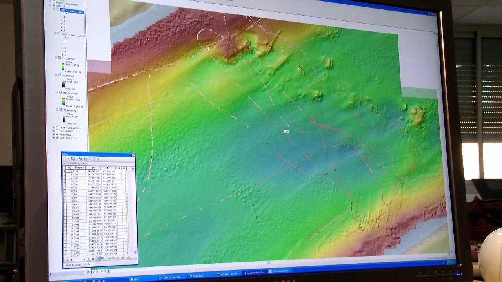The width and height of the screenshot is (502, 282).
Task: Click Select By Attributes icon in Table
Action: 80,159
